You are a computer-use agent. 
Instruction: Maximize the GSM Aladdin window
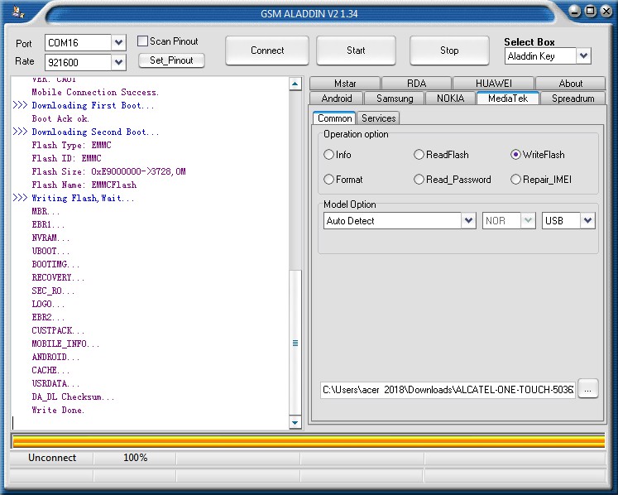click(x=590, y=11)
